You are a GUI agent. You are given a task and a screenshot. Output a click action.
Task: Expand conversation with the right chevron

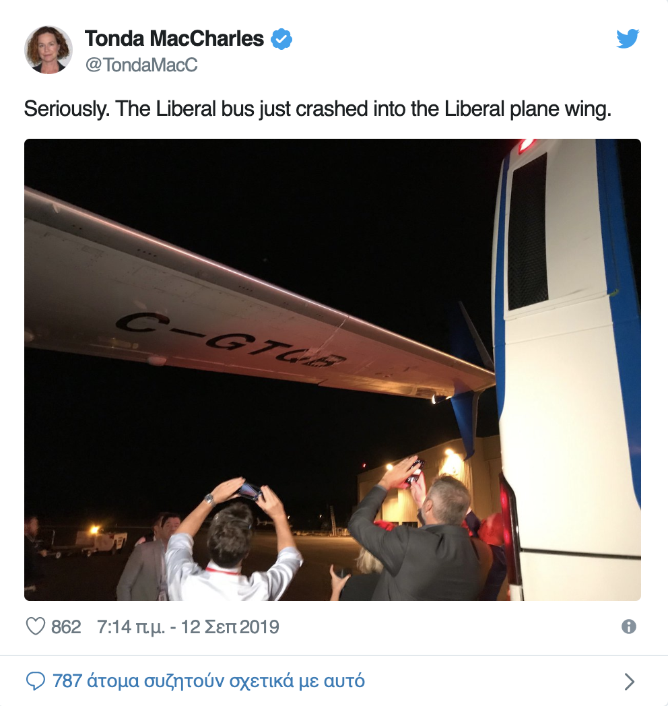tap(630, 682)
